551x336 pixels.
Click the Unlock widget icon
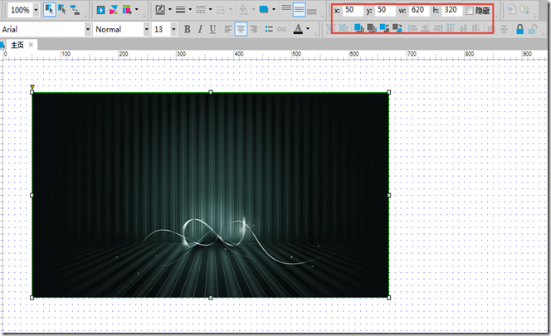[x=533, y=29]
